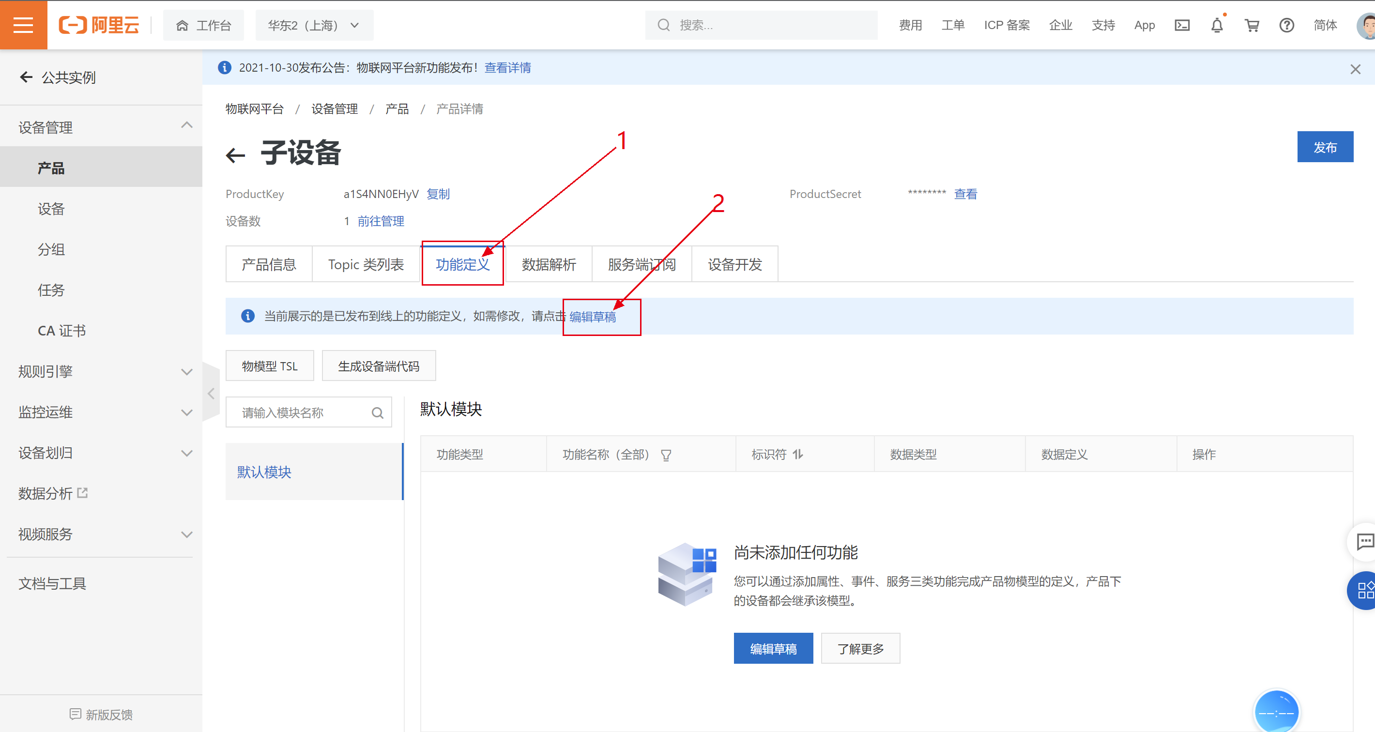Expand the 监控运维 sidebar section
Image resolution: width=1375 pixels, height=732 pixels.
(x=186, y=412)
